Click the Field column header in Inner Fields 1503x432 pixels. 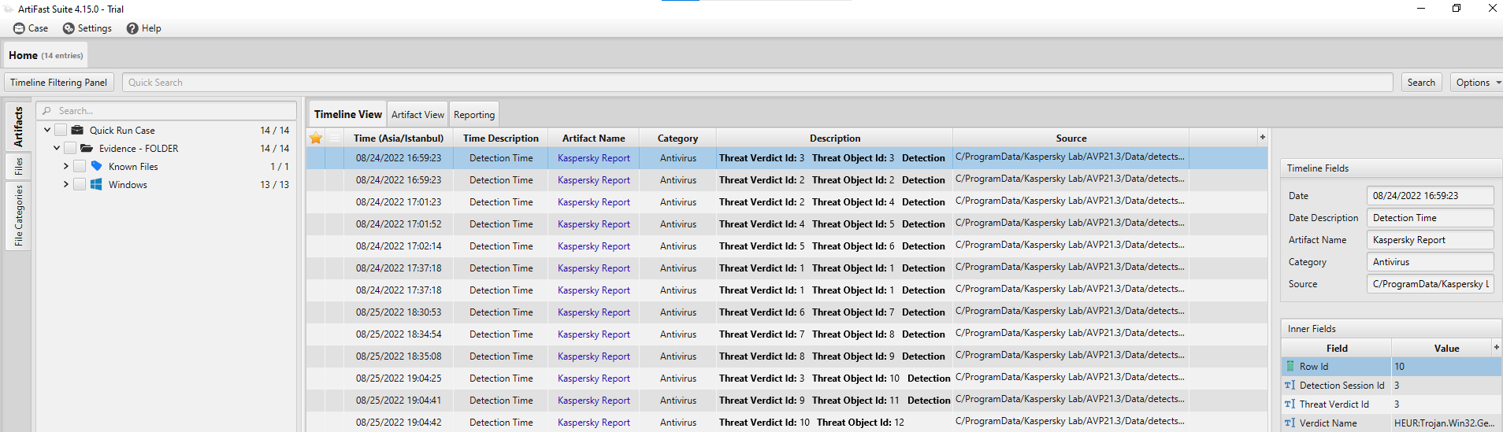(x=1337, y=348)
